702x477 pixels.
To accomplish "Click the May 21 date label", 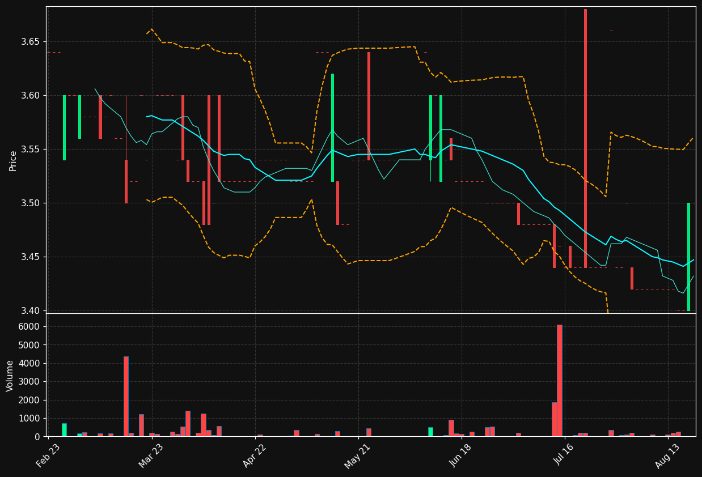I will coord(357,455).
